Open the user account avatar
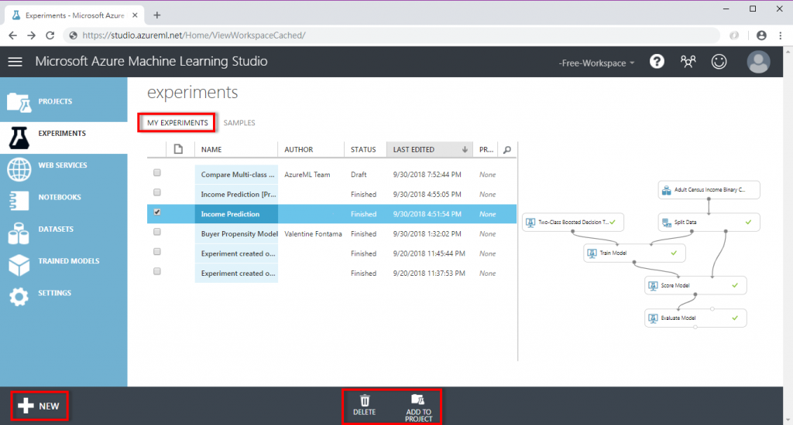Image resolution: width=793 pixels, height=425 pixels. point(758,62)
